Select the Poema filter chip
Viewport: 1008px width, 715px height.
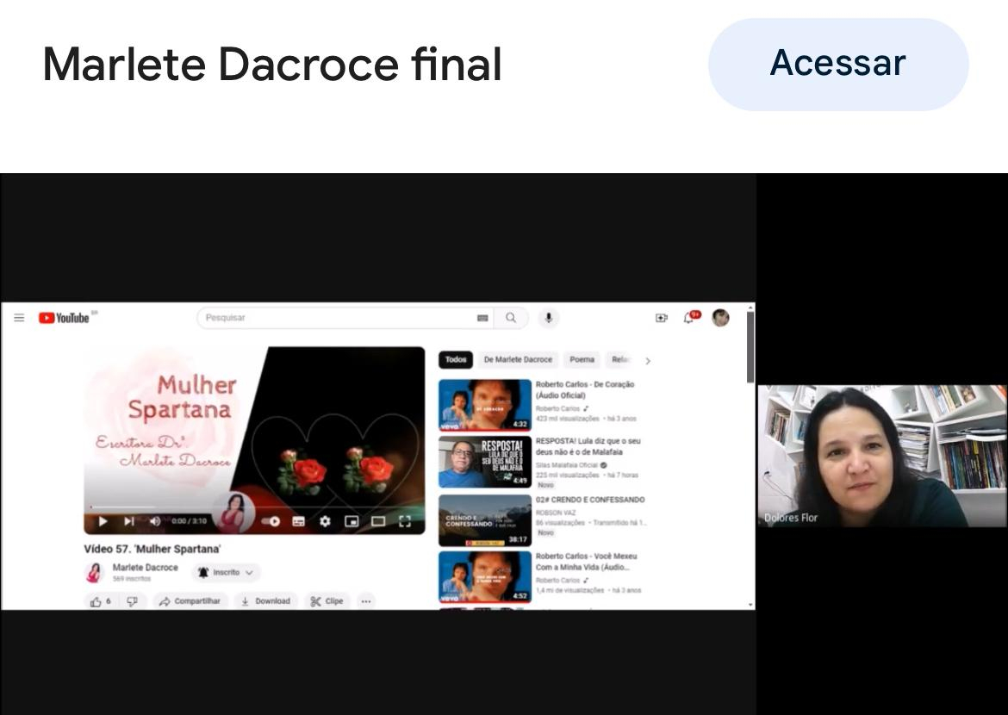[x=582, y=360]
